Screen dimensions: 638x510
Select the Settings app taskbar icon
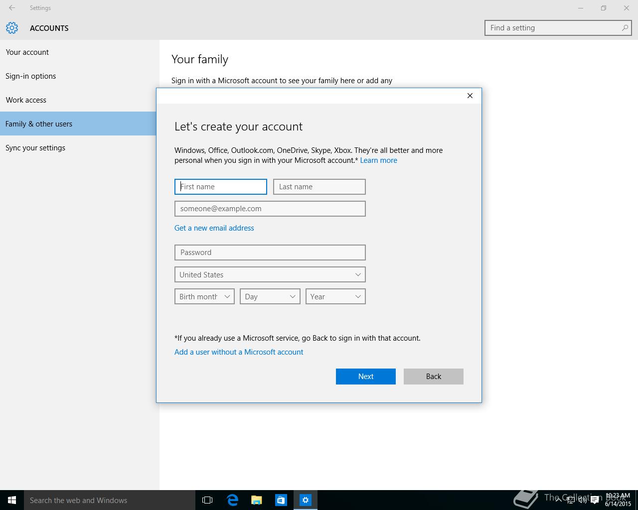tap(306, 500)
